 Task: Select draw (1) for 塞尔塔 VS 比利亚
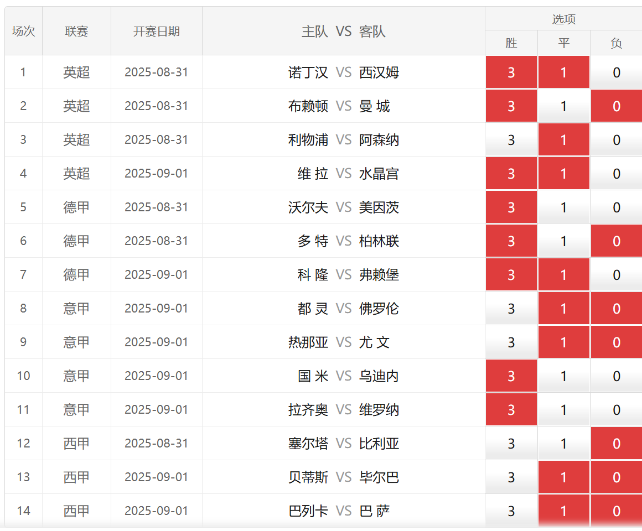[x=564, y=444]
